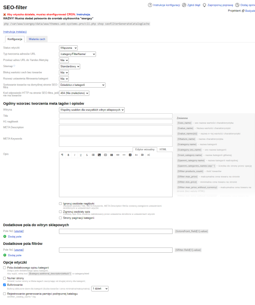This screenshot has height=305, width=255.
Task: Open Blokuj wartości cech bez towarów dropdown
Action: coord(64,73)
